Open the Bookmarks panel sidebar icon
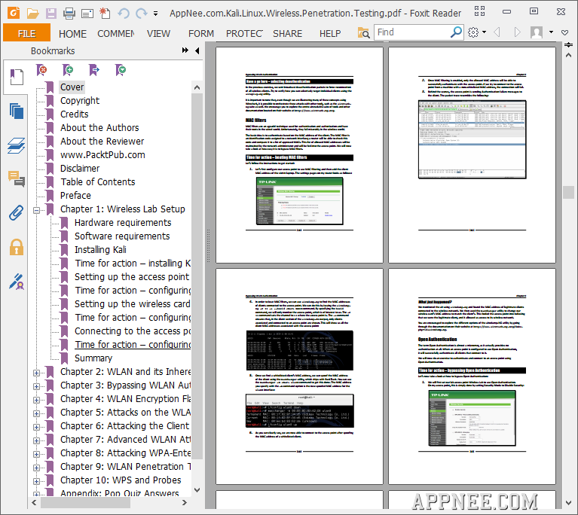 click(17, 77)
